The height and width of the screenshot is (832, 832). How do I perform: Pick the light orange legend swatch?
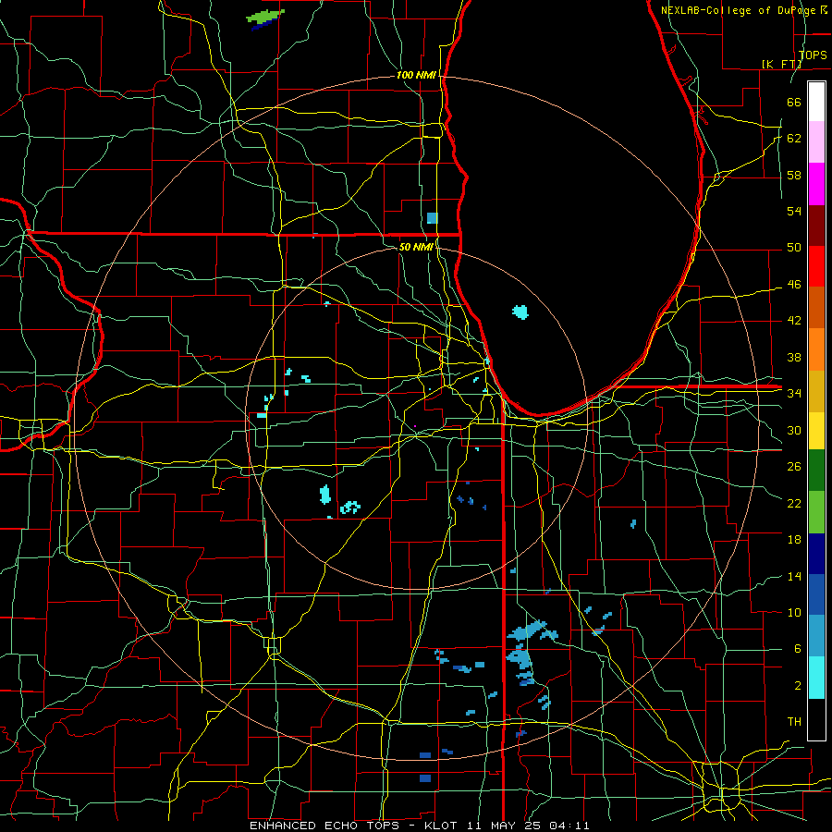coord(816,349)
